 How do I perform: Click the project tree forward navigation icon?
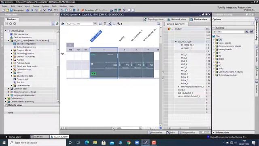15,24
